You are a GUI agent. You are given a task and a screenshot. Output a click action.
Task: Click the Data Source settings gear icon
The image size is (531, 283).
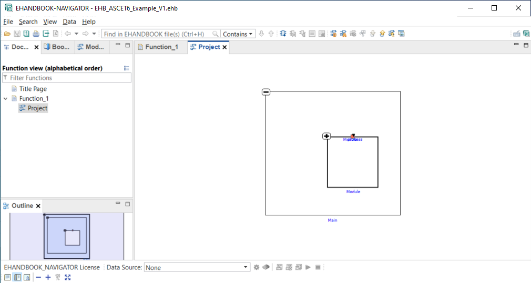point(257,267)
